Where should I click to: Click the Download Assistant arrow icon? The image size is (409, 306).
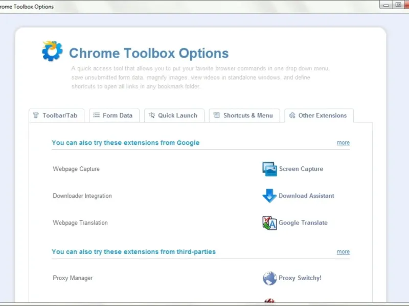[269, 196]
